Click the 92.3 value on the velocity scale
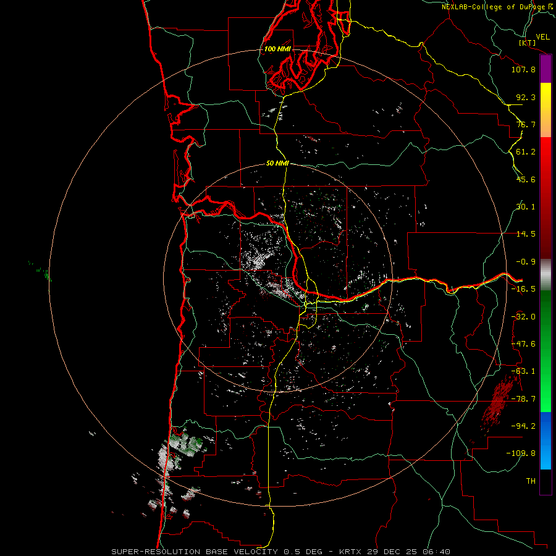 point(526,97)
